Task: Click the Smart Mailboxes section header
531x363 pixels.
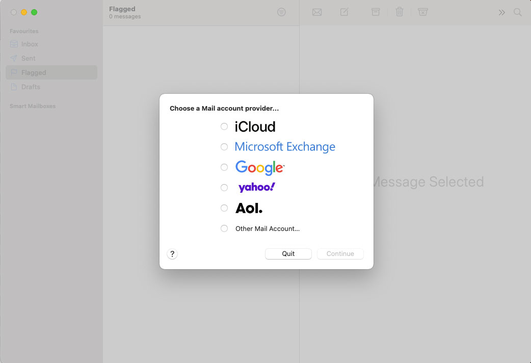Action: [x=33, y=106]
